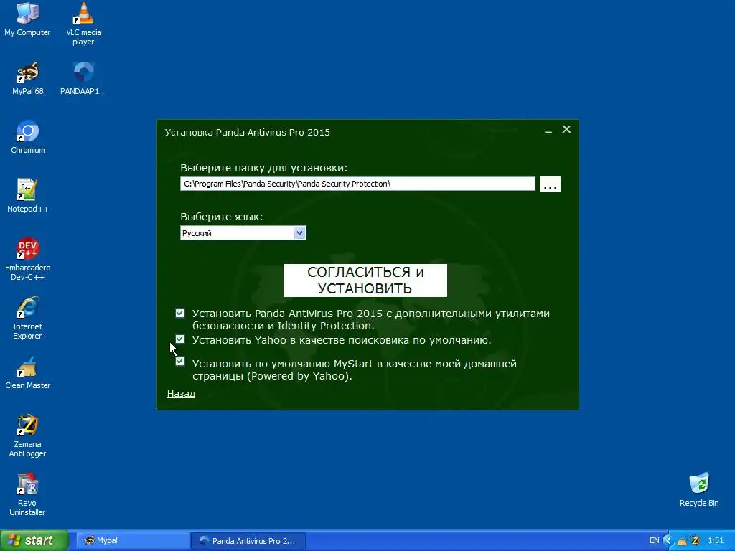Uncheck set Yahoo as default search engine

[180, 339]
